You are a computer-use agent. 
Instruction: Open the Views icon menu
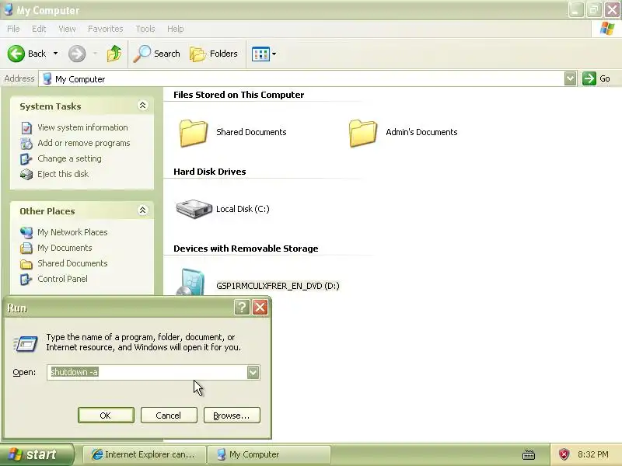[260, 54]
